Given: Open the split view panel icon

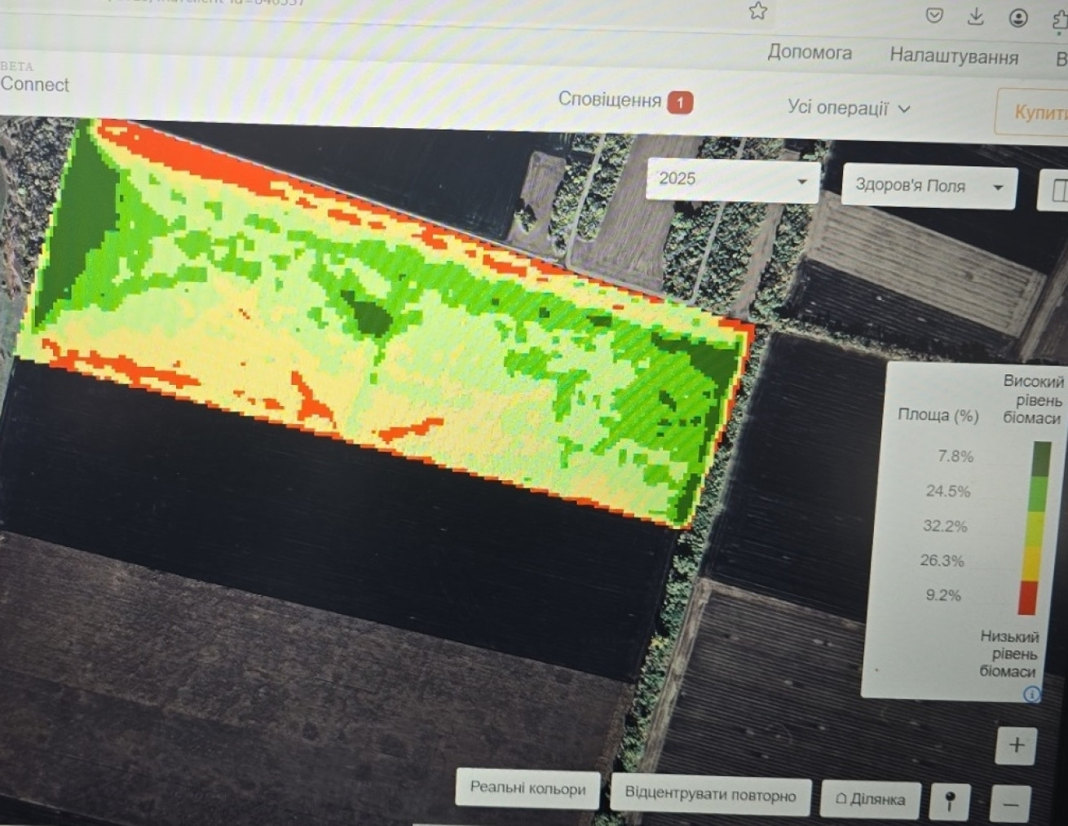Looking at the screenshot, I should tap(1056, 190).
